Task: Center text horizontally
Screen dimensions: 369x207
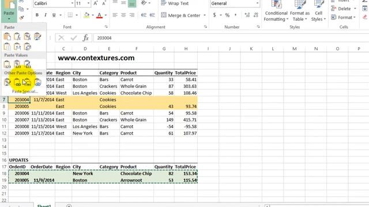Action: pos(123,16)
